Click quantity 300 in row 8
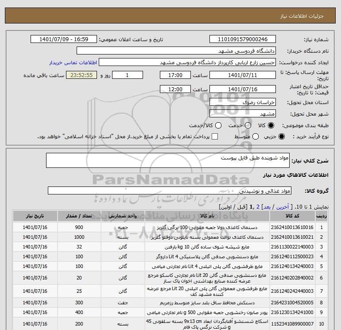This screenshot has height=330, width=341. click(x=79, y=303)
